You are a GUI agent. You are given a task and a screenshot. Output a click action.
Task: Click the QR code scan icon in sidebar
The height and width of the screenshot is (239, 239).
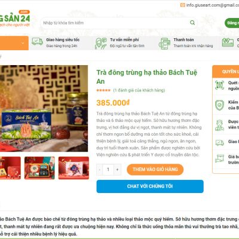219,85
